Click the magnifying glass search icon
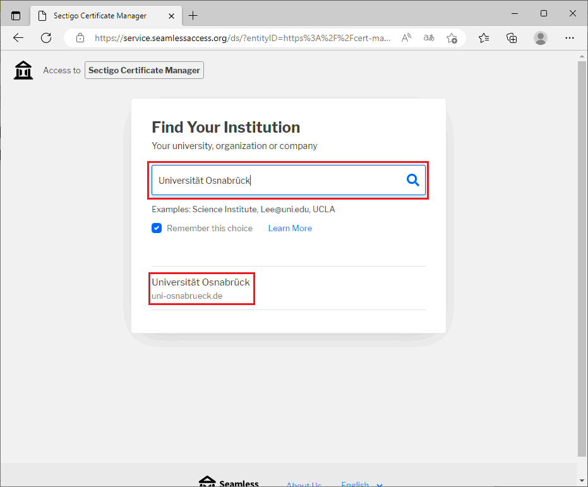Image resolution: width=588 pixels, height=487 pixels. [412, 181]
